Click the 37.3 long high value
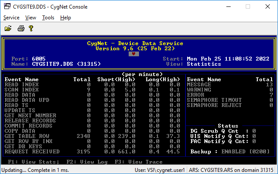This screenshot has height=174, width=278. pos(173,136)
